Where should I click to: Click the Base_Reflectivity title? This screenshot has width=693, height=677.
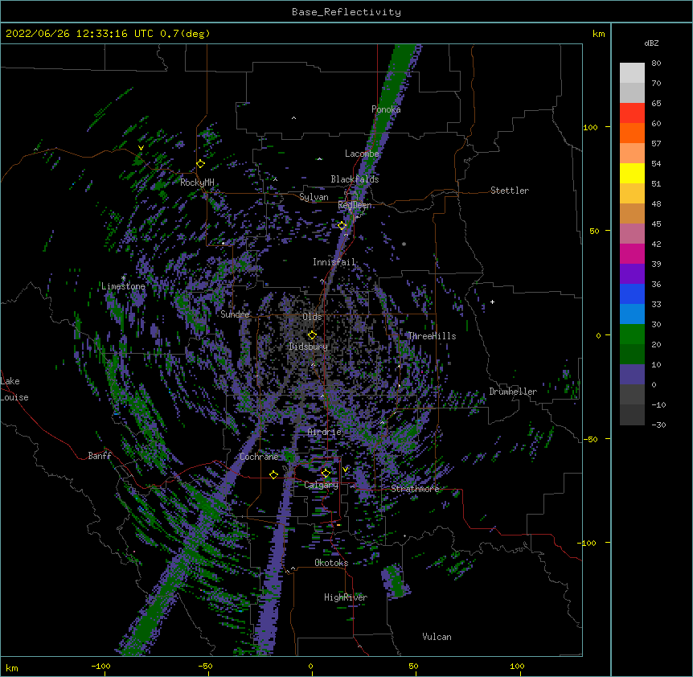[346, 12]
